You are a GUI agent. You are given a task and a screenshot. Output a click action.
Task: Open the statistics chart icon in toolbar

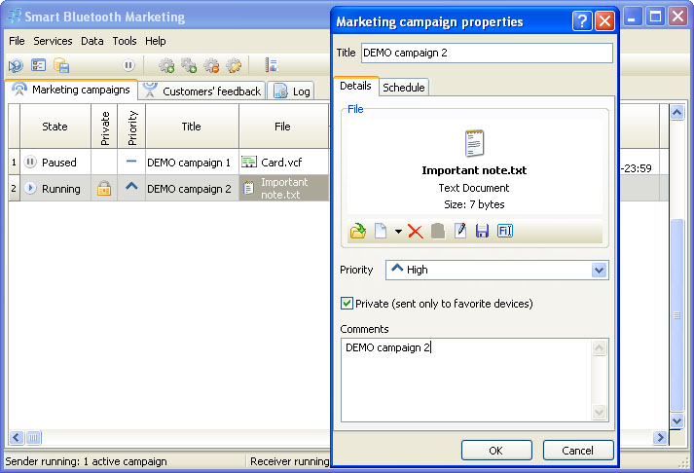[272, 66]
